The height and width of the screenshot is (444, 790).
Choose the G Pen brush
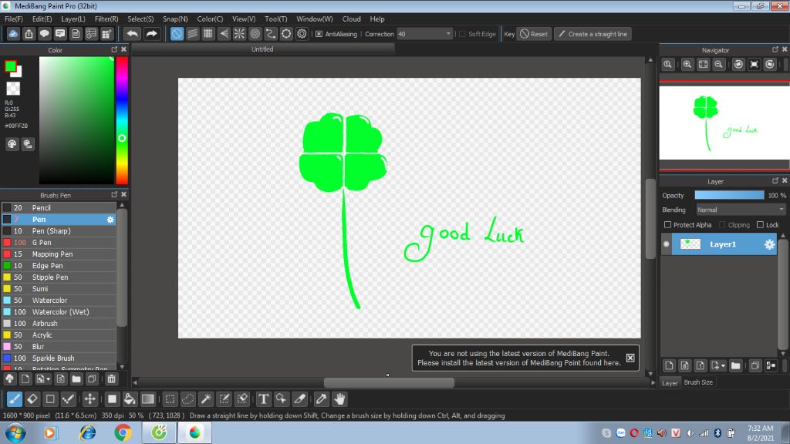tap(59, 243)
